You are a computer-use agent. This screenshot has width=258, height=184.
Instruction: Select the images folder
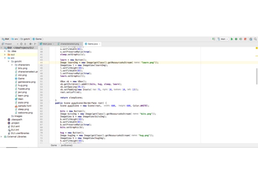tap(18, 116)
